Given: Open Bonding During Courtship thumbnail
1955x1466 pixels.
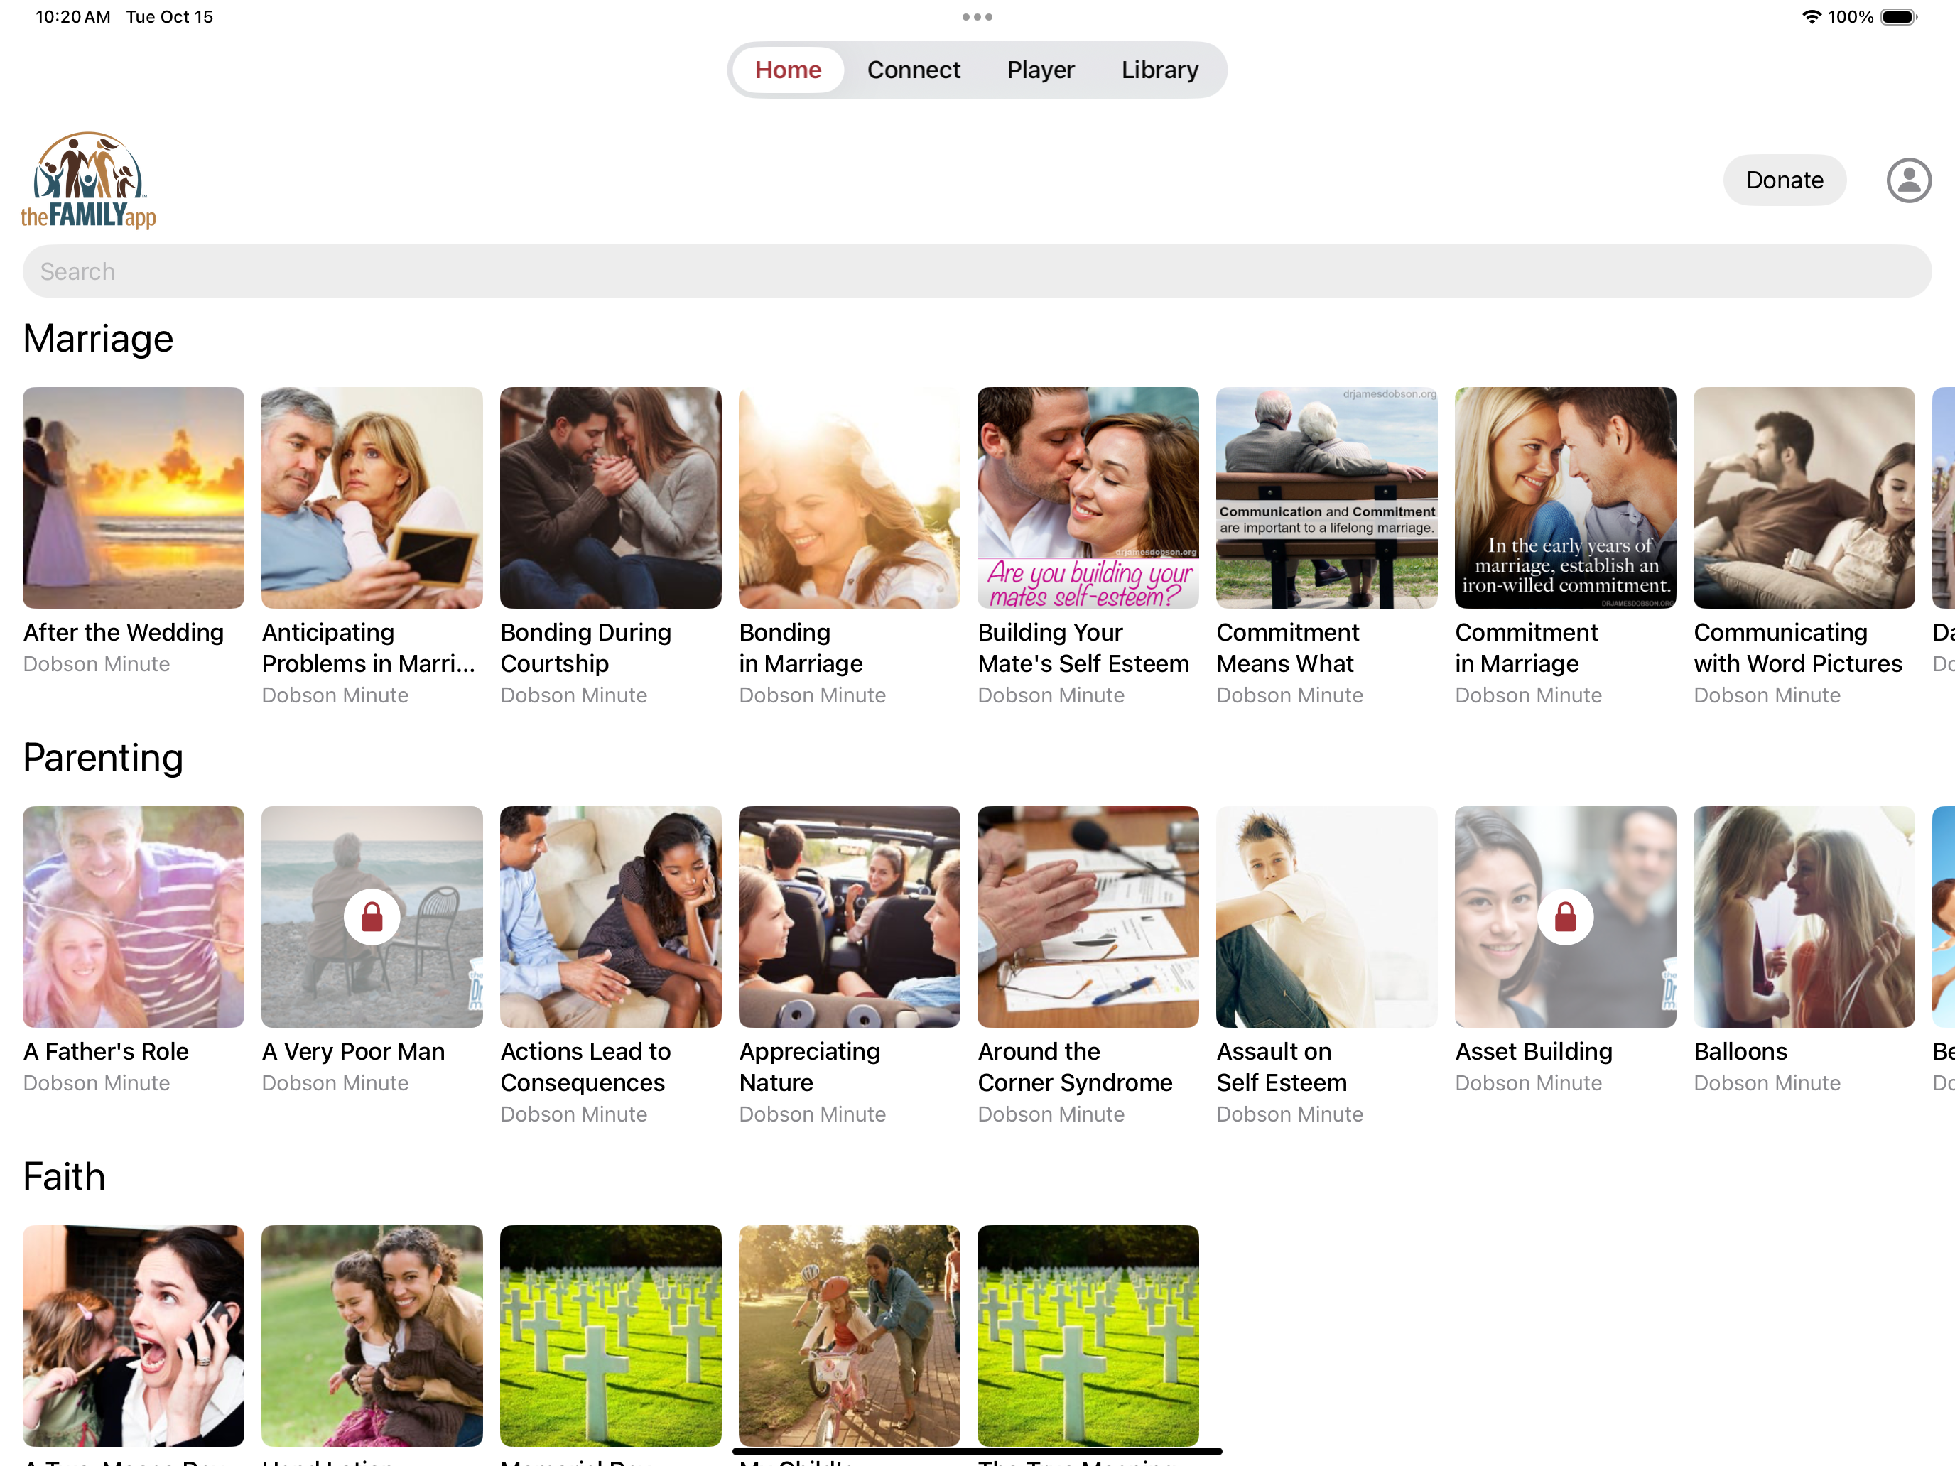Looking at the screenshot, I should pyautogui.click(x=611, y=497).
